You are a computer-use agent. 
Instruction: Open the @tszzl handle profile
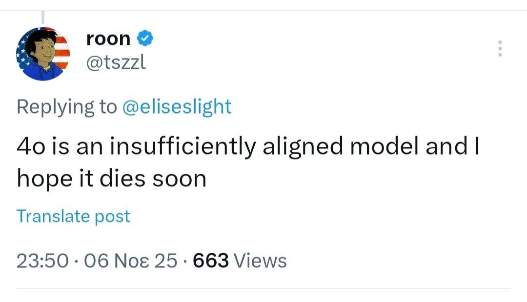116,62
